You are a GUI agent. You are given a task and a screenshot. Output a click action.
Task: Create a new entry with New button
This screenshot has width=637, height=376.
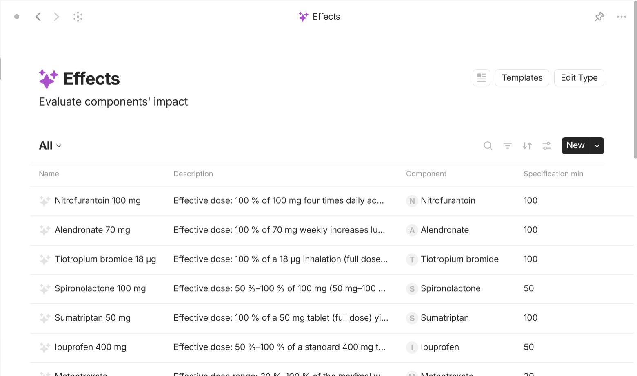tap(575, 145)
